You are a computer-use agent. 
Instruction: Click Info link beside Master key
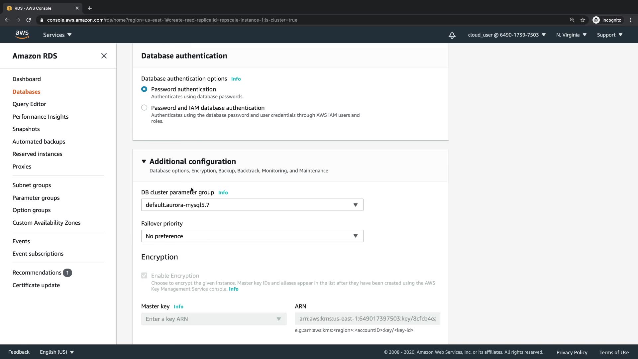pos(178,306)
